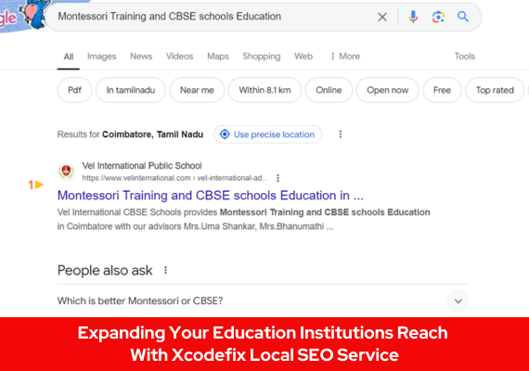Apply the 'Near me' filter chip
Viewport: 529px width, 371px height.
click(197, 90)
